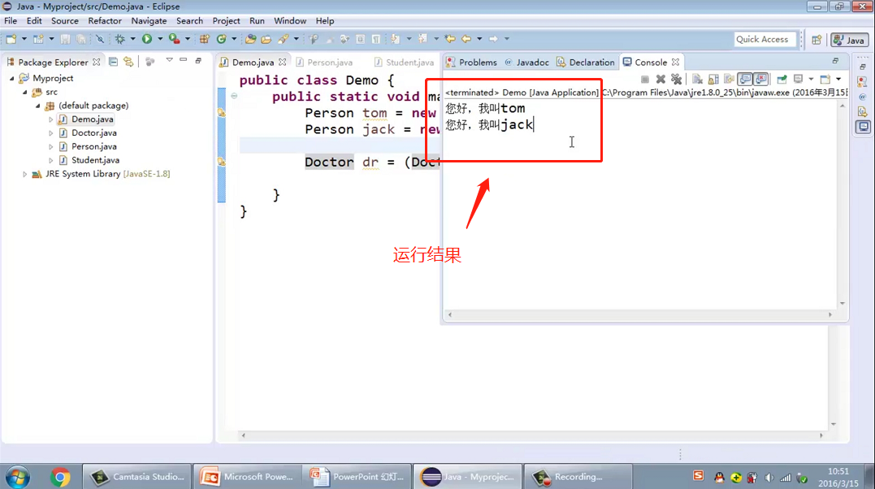Toggle Link with Editor in Package Explorer

(129, 62)
